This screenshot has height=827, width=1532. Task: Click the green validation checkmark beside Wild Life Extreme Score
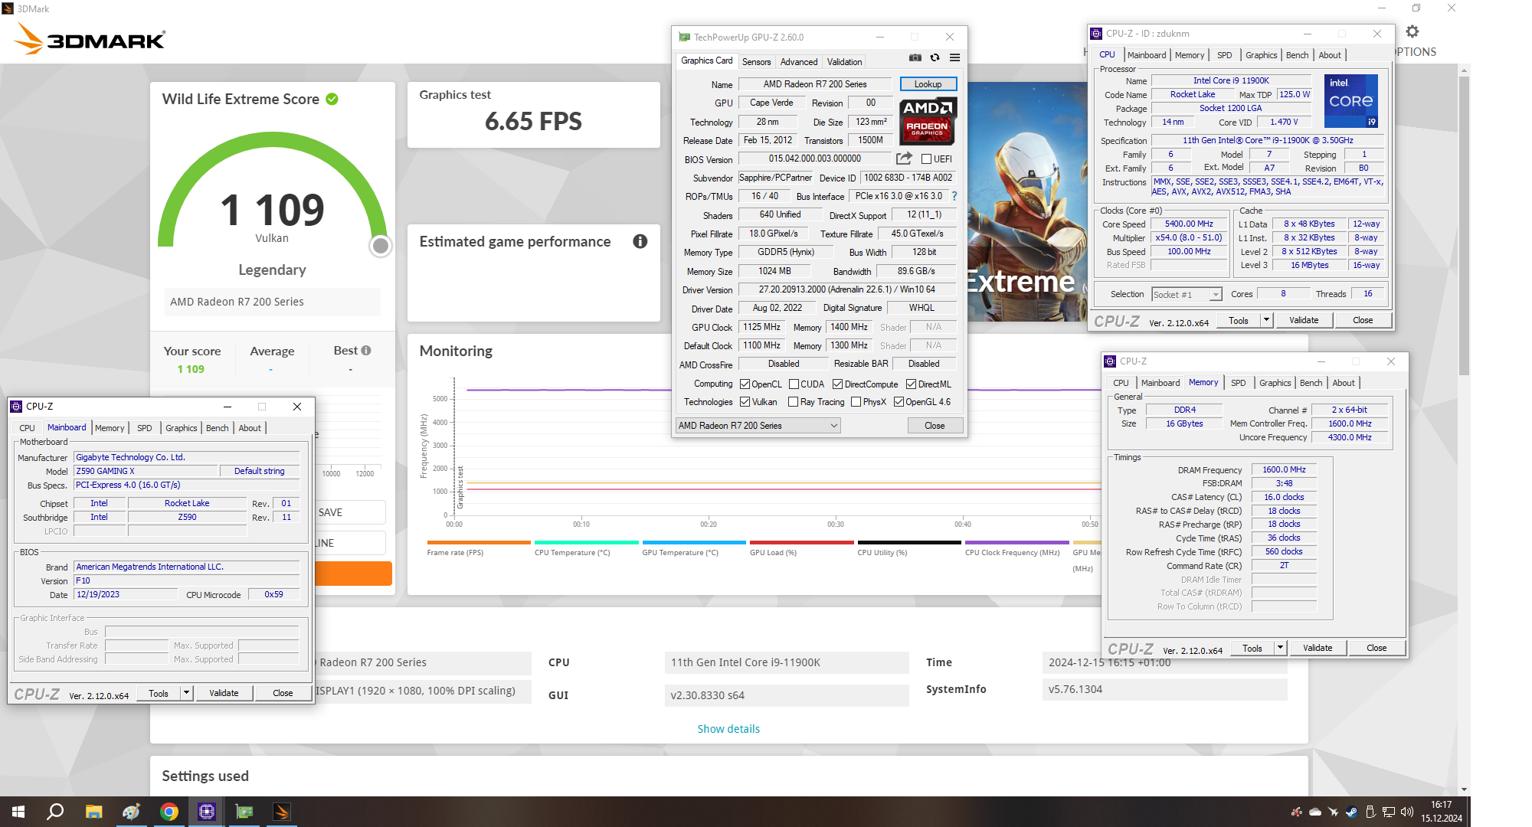(332, 99)
